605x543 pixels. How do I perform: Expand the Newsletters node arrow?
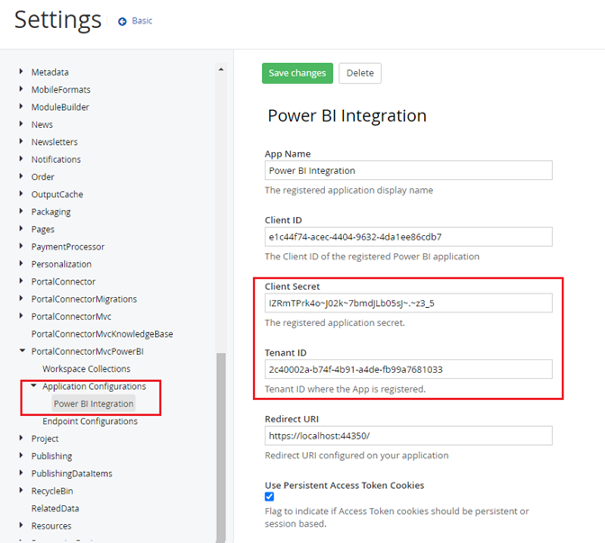pyautogui.click(x=22, y=141)
